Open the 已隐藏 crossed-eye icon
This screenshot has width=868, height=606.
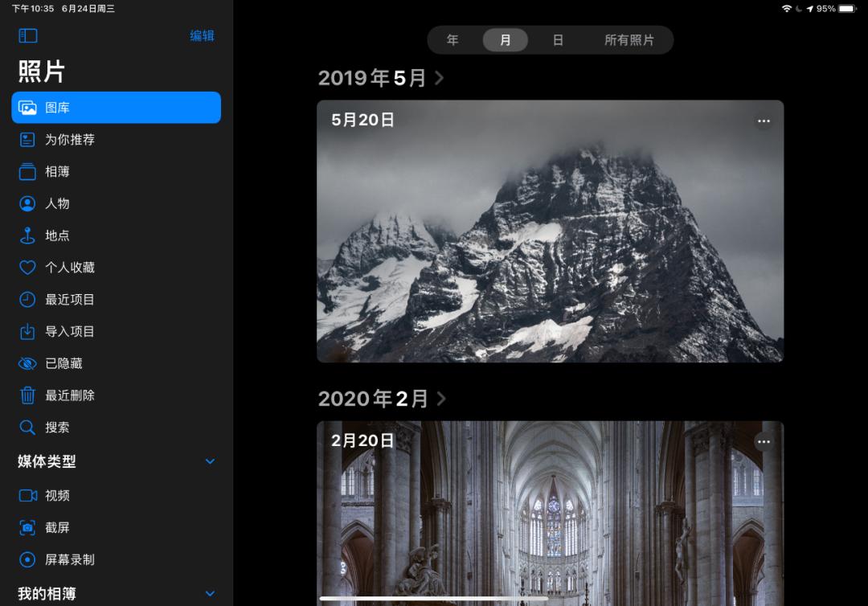(27, 363)
